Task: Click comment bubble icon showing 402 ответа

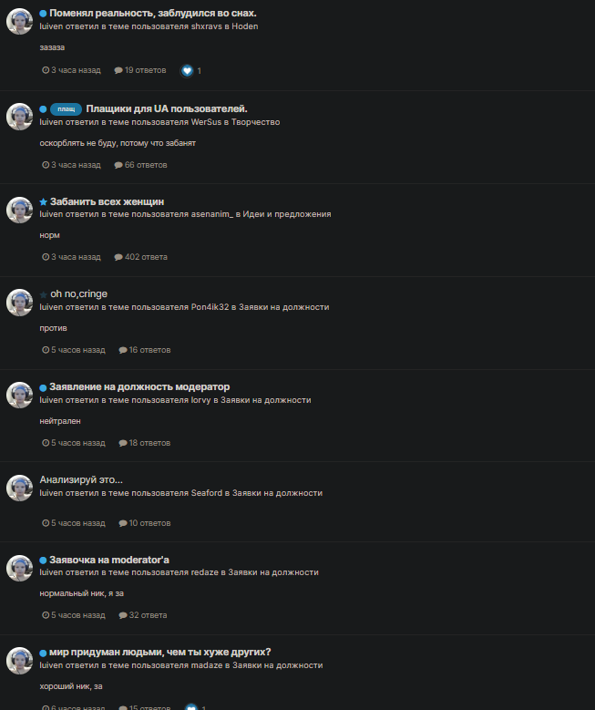Action: [x=118, y=257]
